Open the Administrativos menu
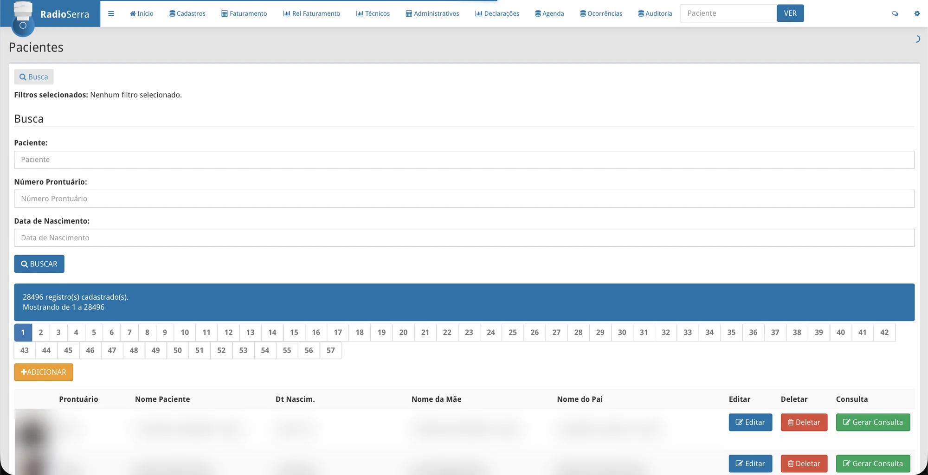Image resolution: width=928 pixels, height=475 pixels. coord(432,13)
